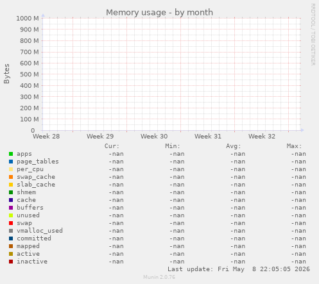This screenshot has height=284, width=319.
Task: Select the 'unused' legend label
Action: pyautogui.click(x=28, y=215)
